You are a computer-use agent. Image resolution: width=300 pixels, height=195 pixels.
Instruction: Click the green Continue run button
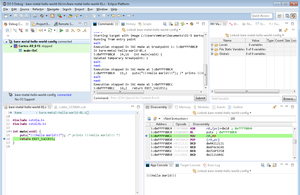pos(61,30)
